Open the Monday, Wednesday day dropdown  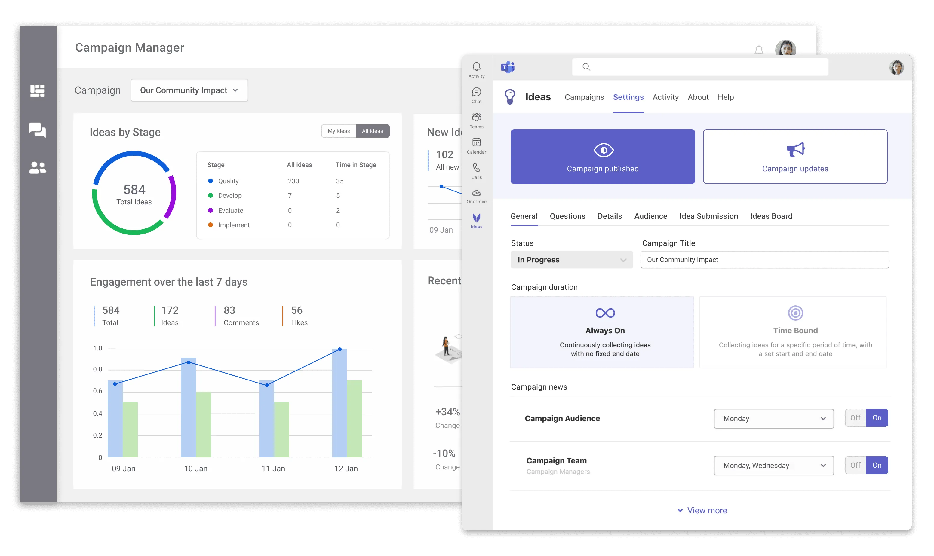774,465
